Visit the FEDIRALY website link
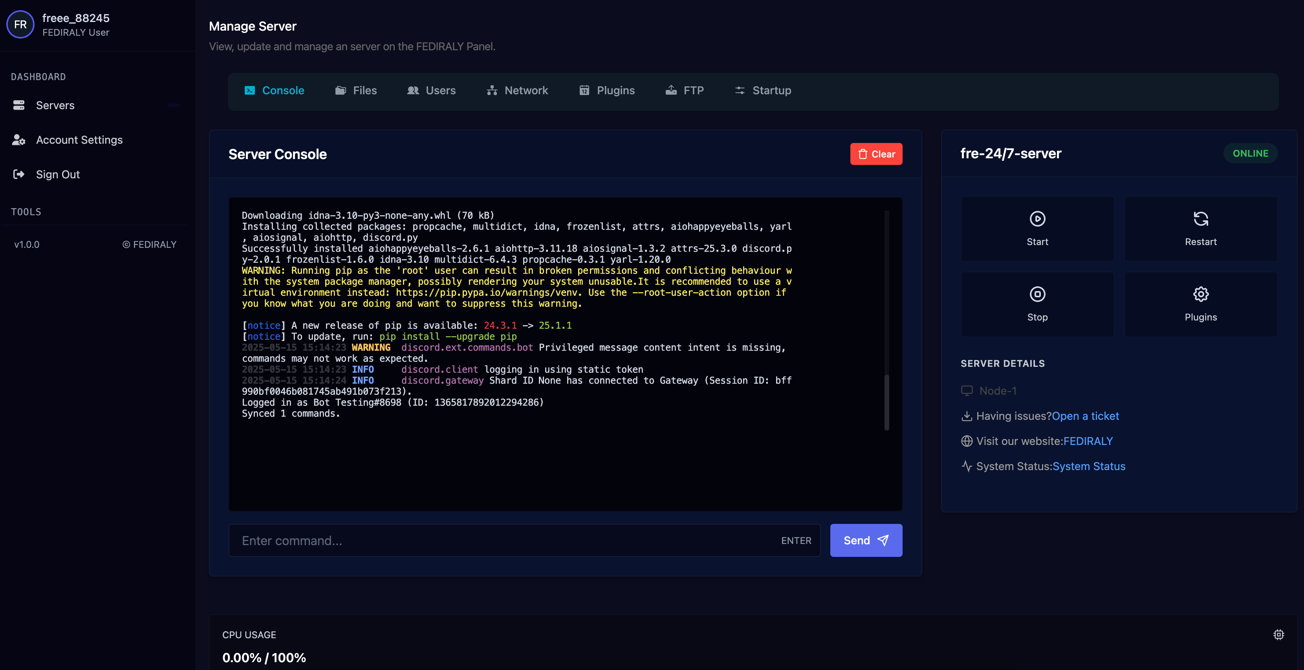 [1088, 441]
